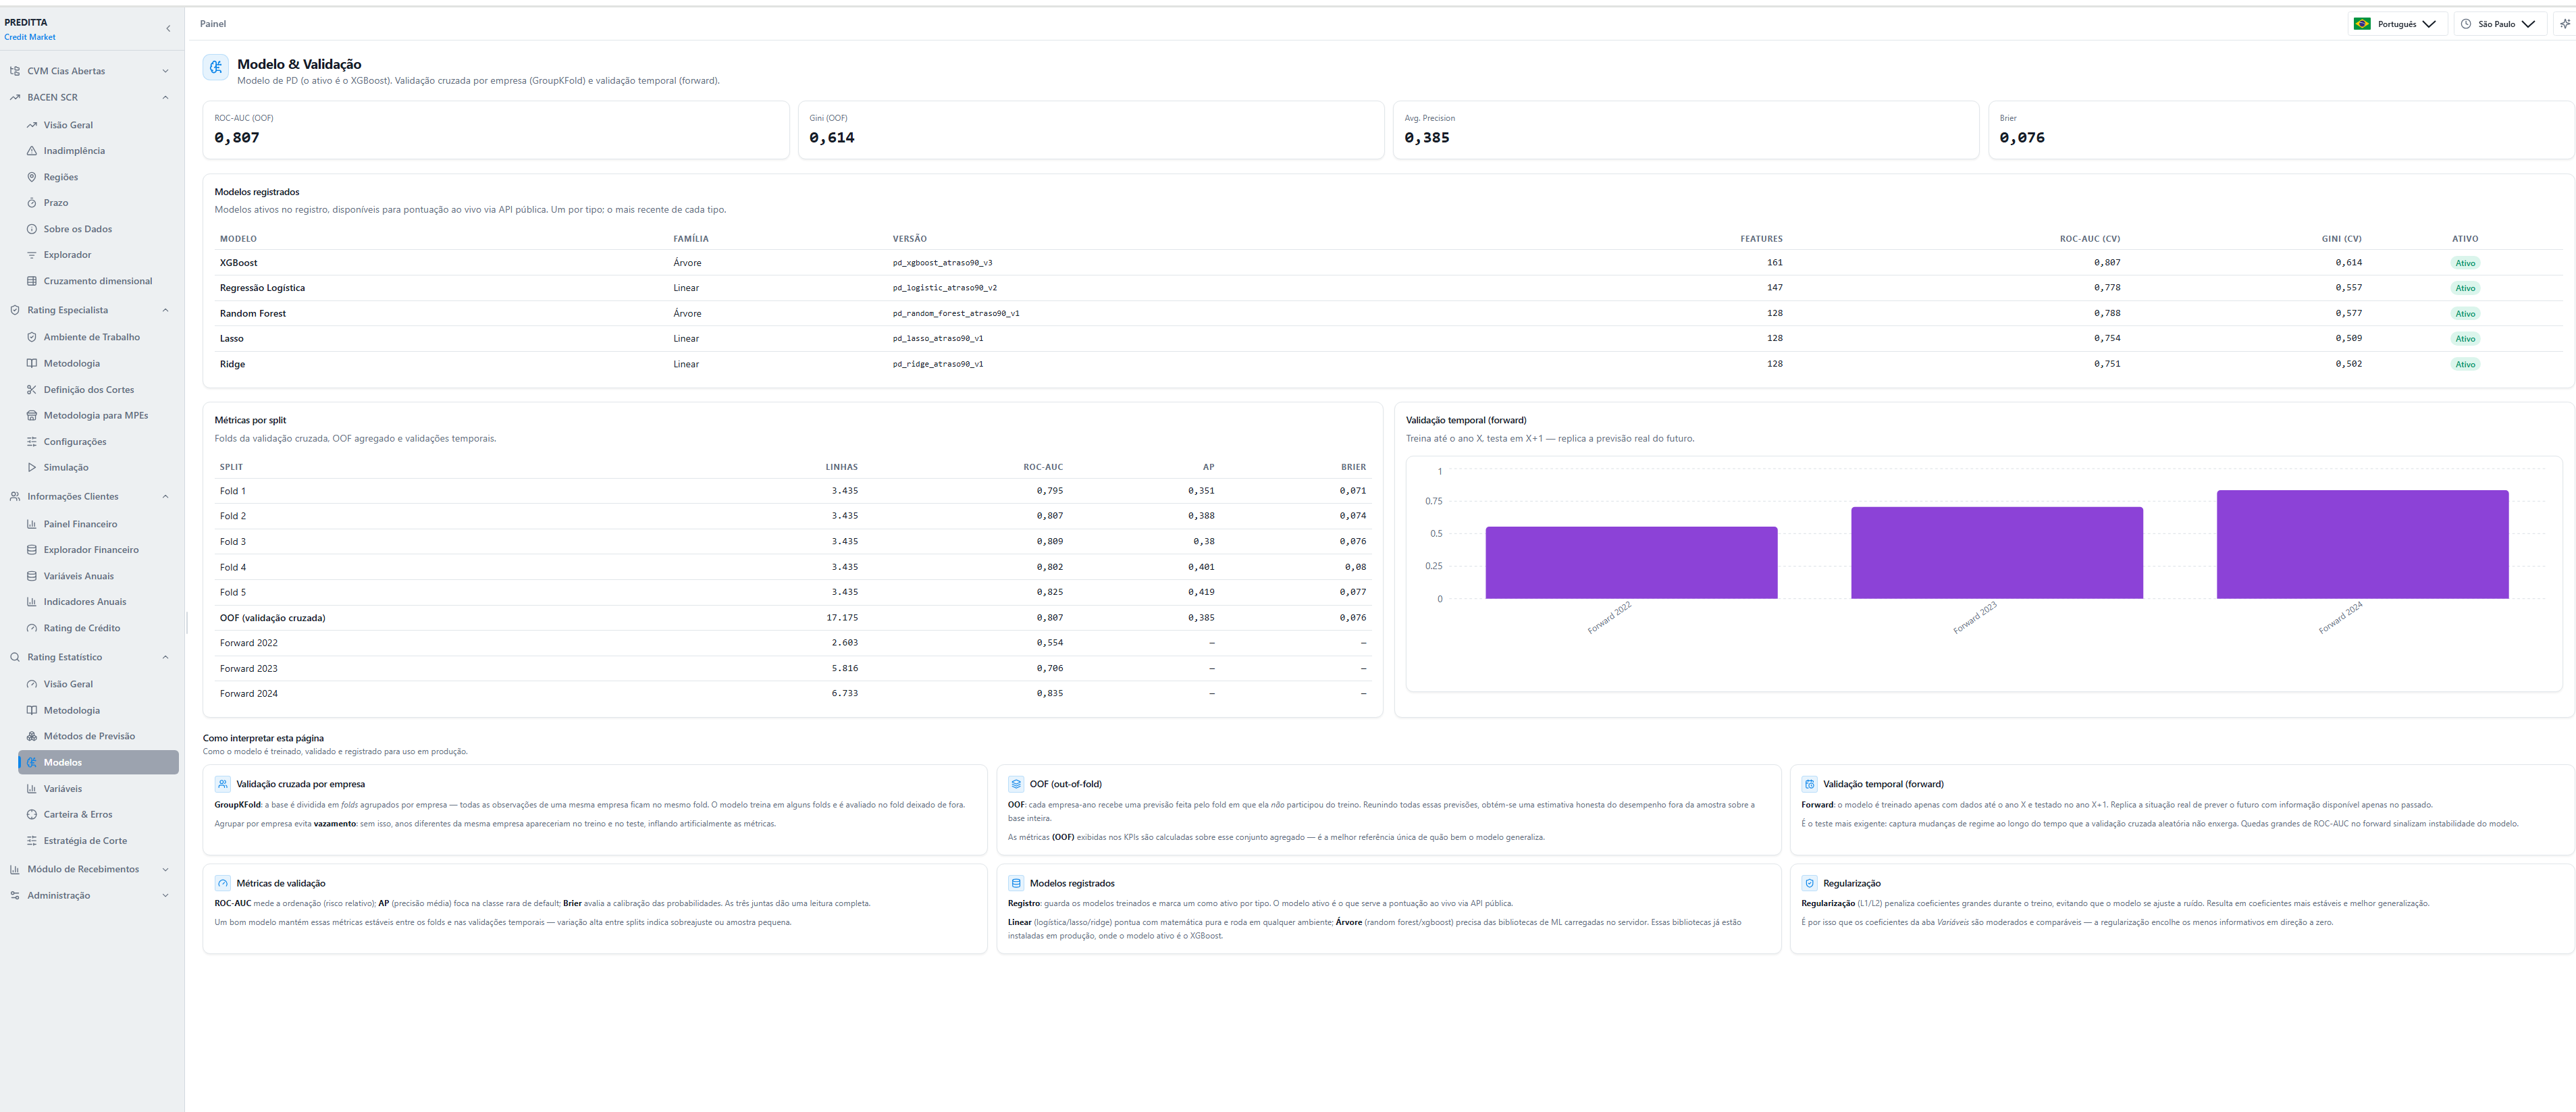Click the OOF (validação cruzada) row label
2576x1112 pixels.
(272, 618)
